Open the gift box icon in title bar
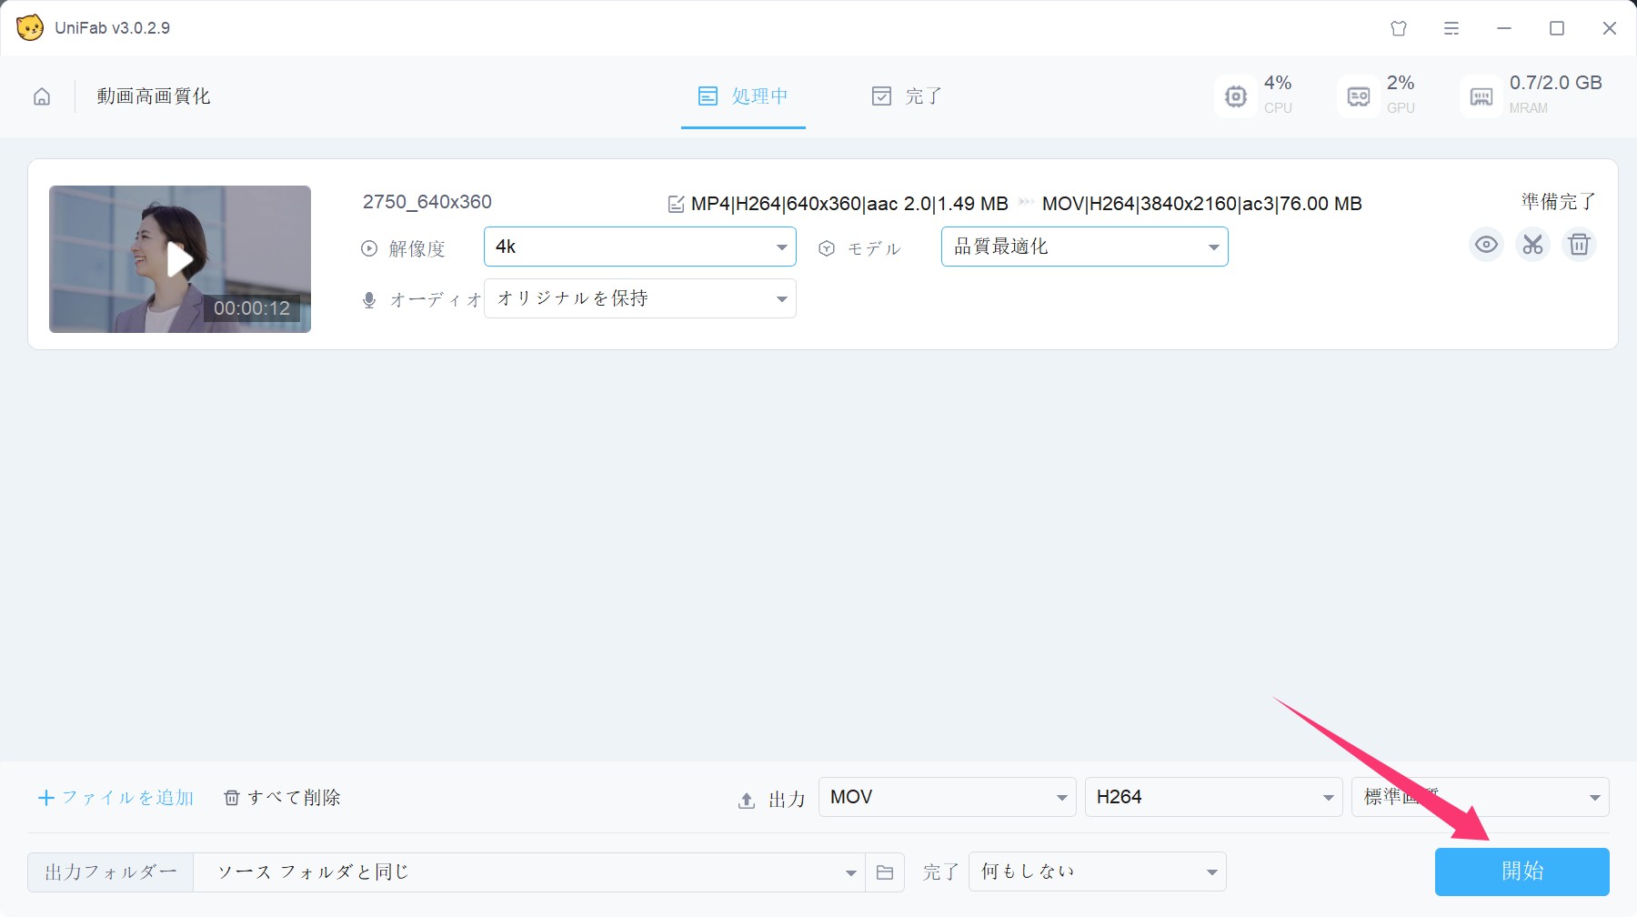The height and width of the screenshot is (917, 1637). (1399, 28)
